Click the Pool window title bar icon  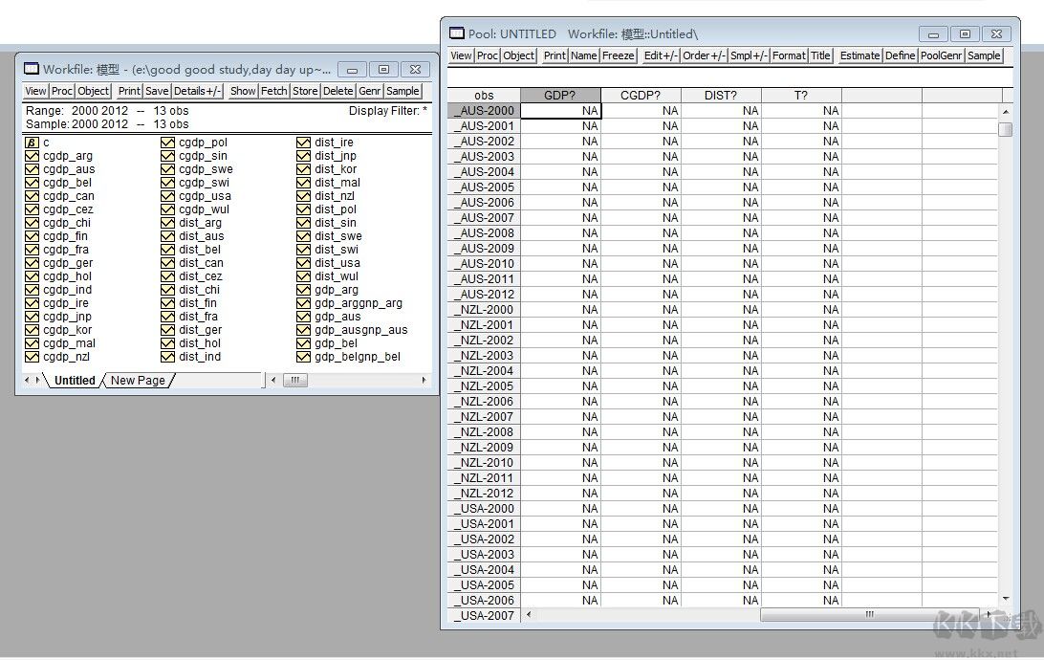457,33
